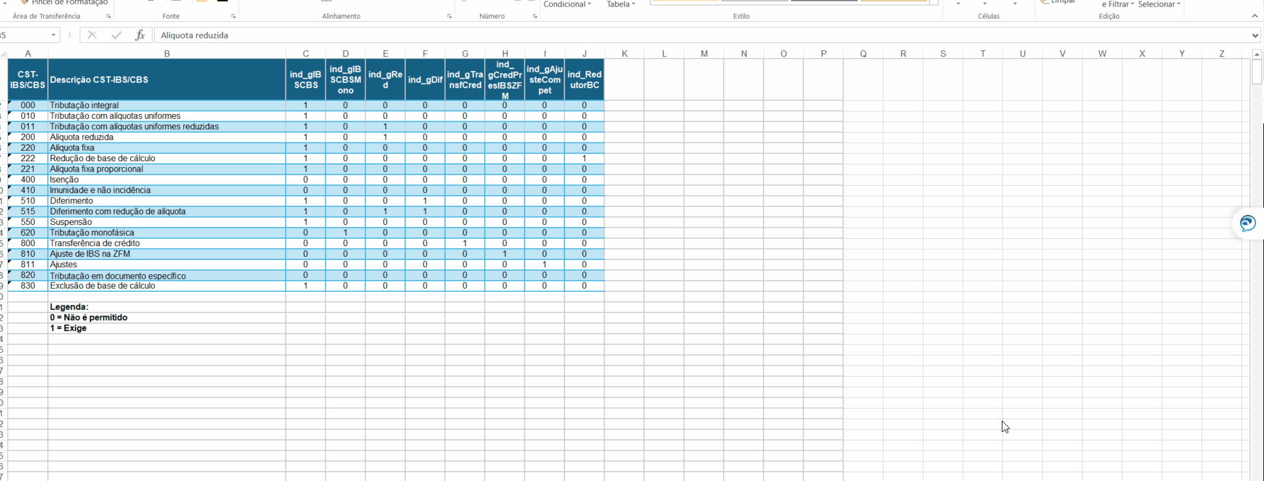
Task: Click cell Exclusão de base de cálculo
Action: [x=167, y=286]
